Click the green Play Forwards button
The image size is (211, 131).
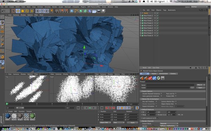click(90, 108)
